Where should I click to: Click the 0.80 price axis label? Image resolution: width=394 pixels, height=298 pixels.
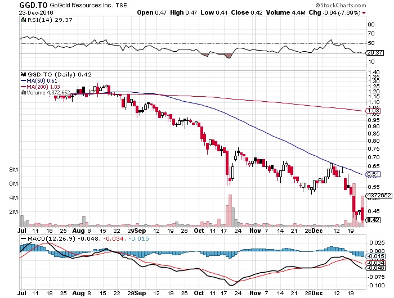[x=374, y=141]
